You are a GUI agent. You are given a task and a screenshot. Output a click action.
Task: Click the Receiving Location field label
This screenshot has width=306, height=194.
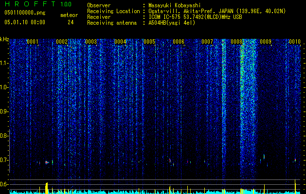(113, 11)
